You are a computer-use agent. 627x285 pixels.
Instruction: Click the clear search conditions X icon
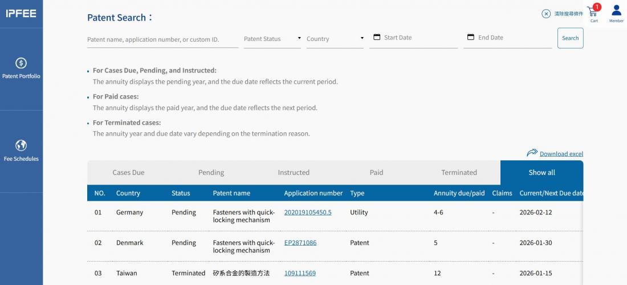tap(546, 14)
